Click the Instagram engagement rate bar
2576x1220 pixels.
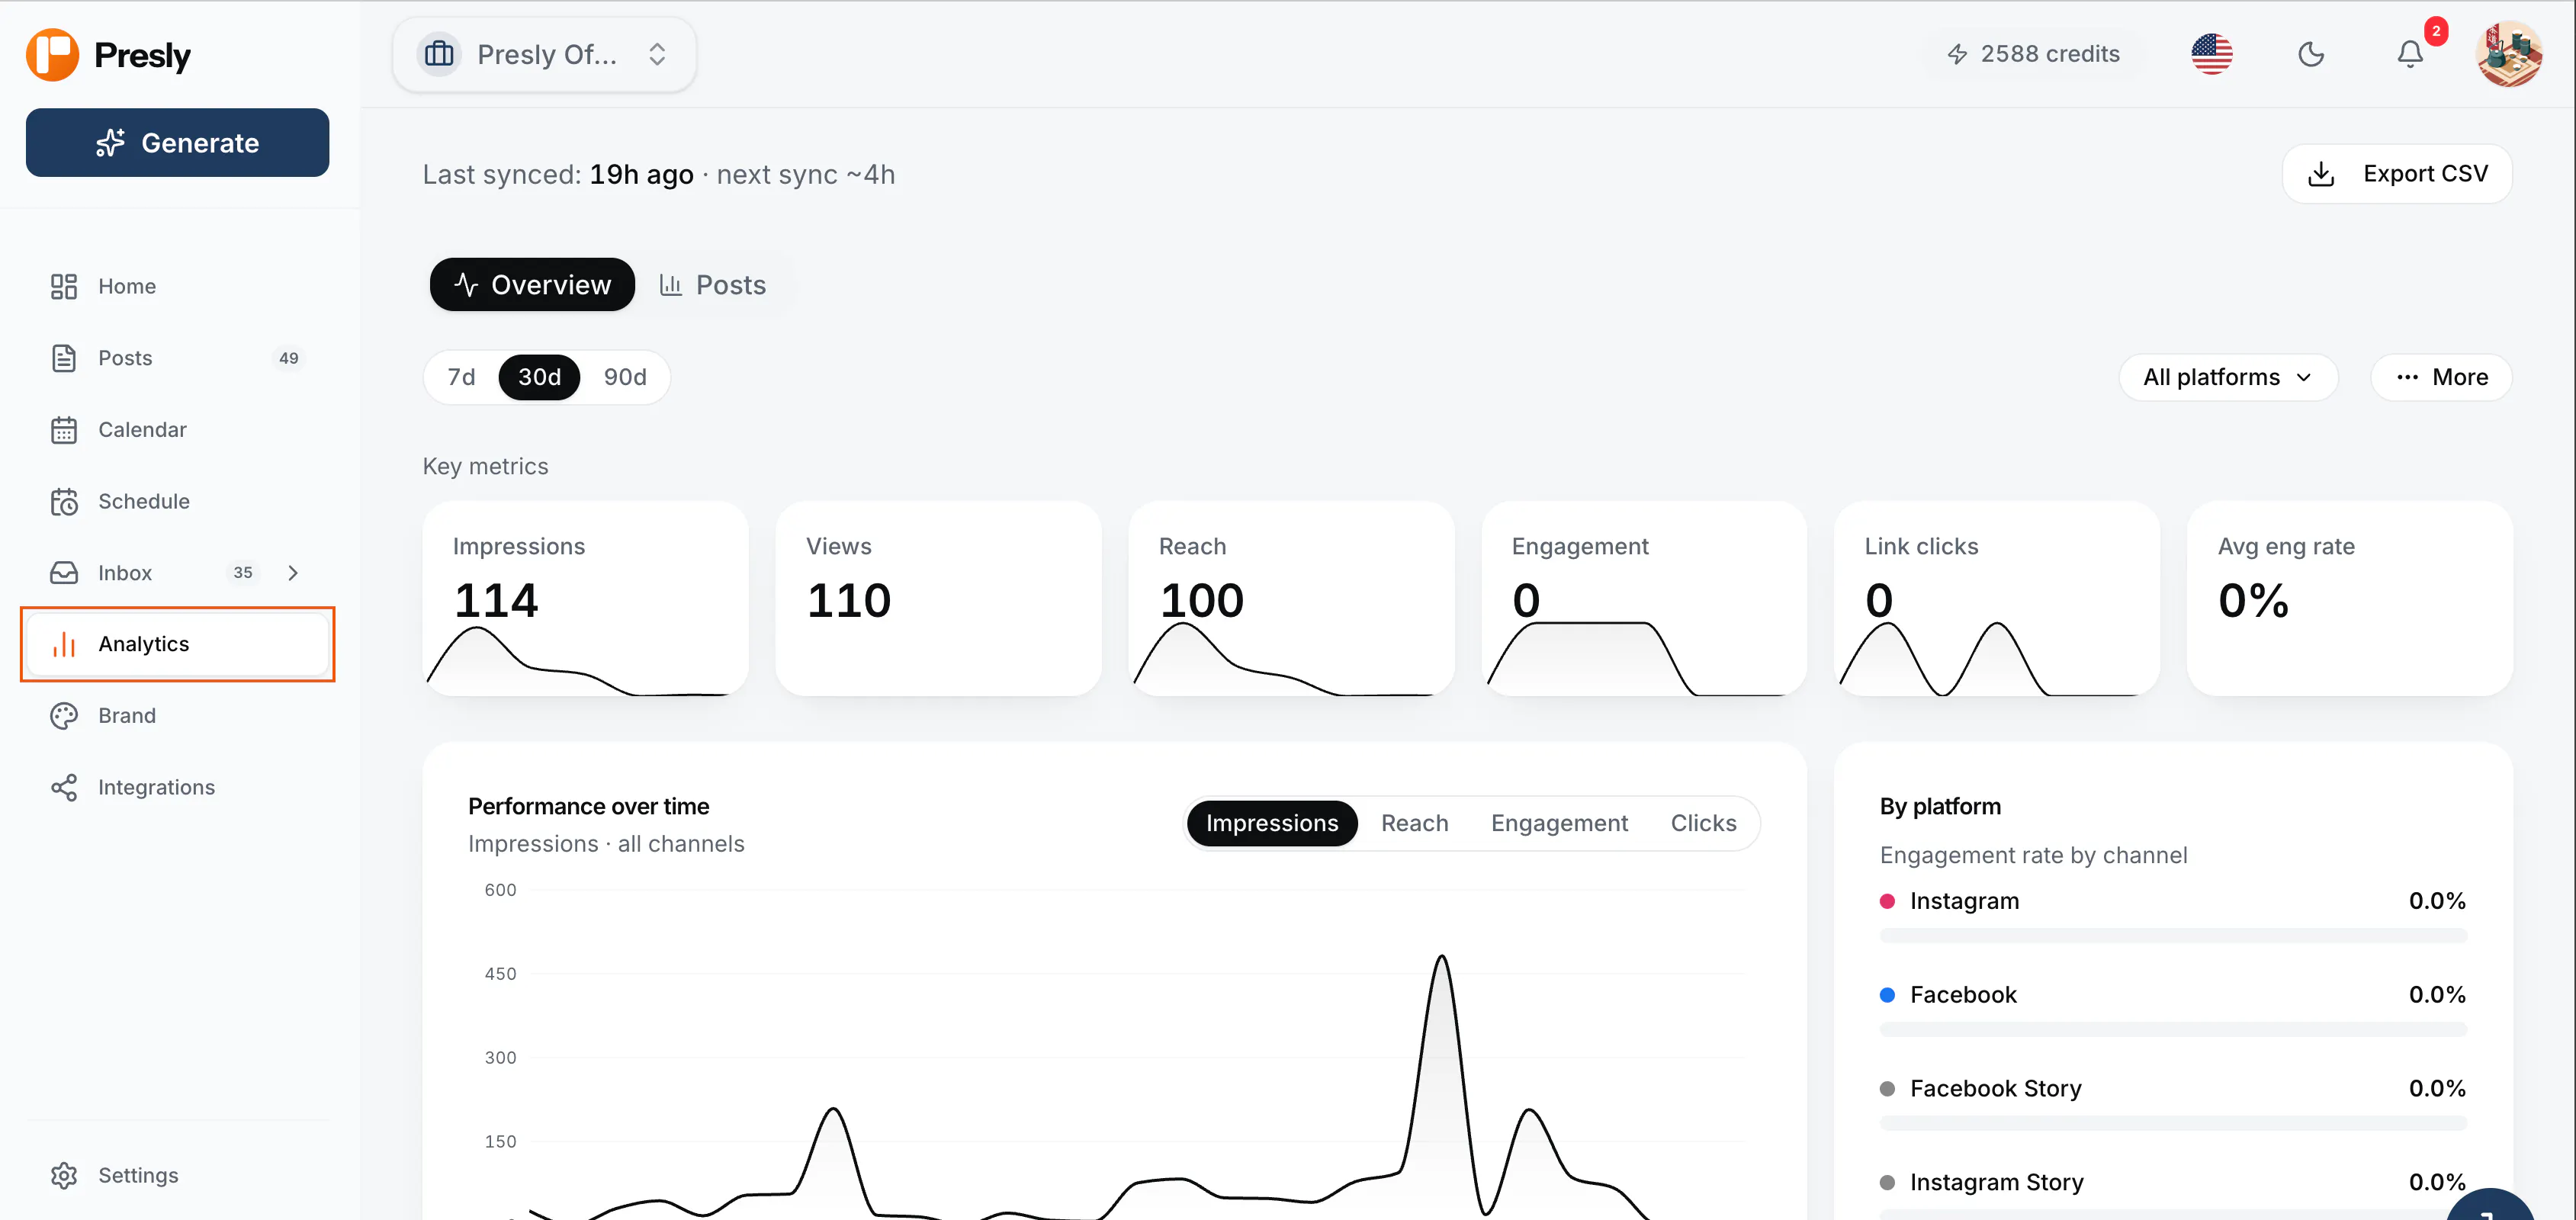pyautogui.click(x=2173, y=936)
